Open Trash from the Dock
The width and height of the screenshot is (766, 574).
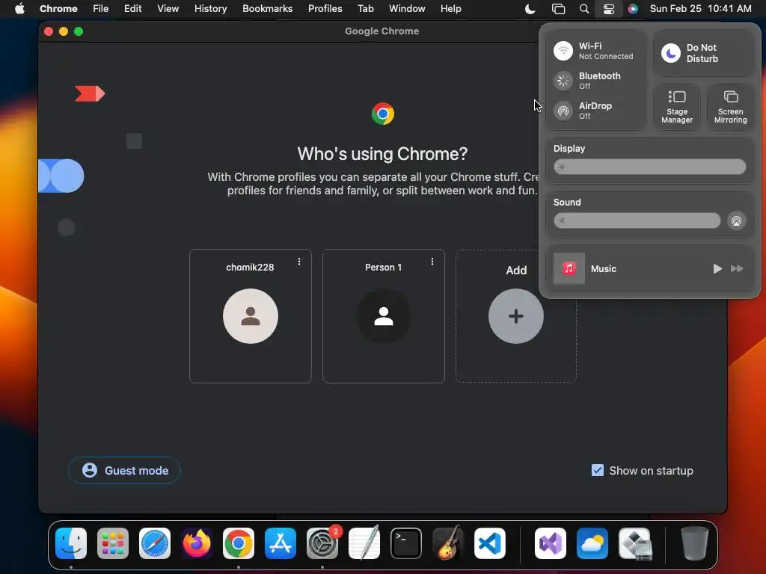point(695,543)
